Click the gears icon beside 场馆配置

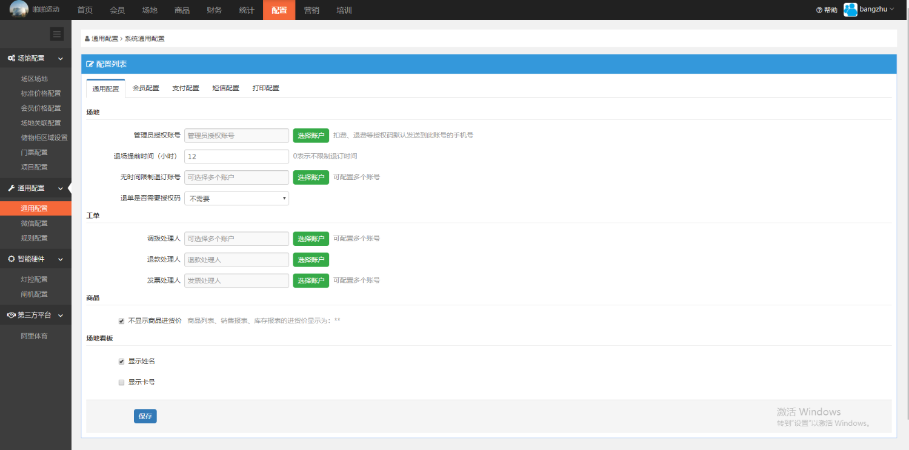pyautogui.click(x=11, y=58)
